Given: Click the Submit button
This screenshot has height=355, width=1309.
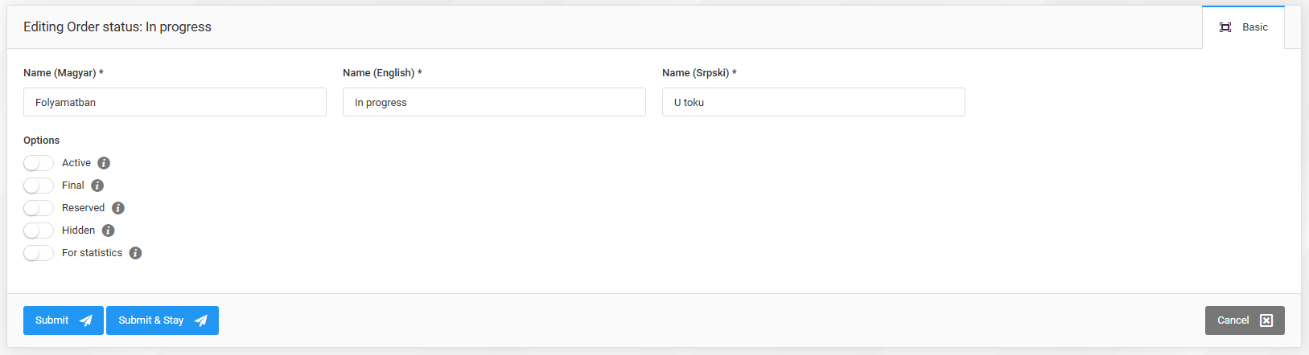Looking at the screenshot, I should [x=64, y=320].
